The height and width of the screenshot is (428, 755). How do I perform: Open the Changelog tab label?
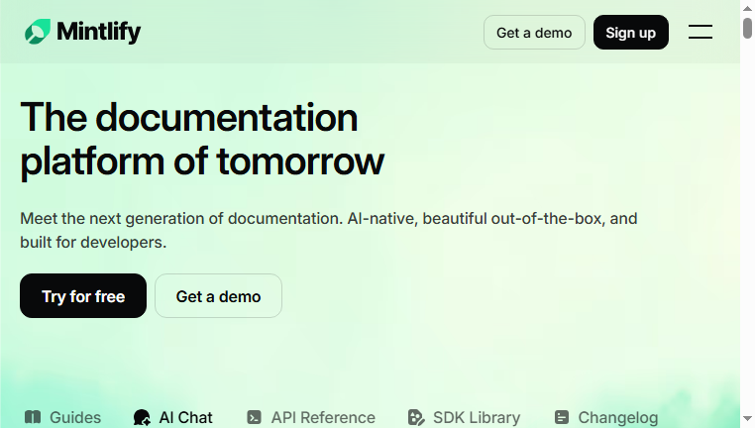coord(617,417)
